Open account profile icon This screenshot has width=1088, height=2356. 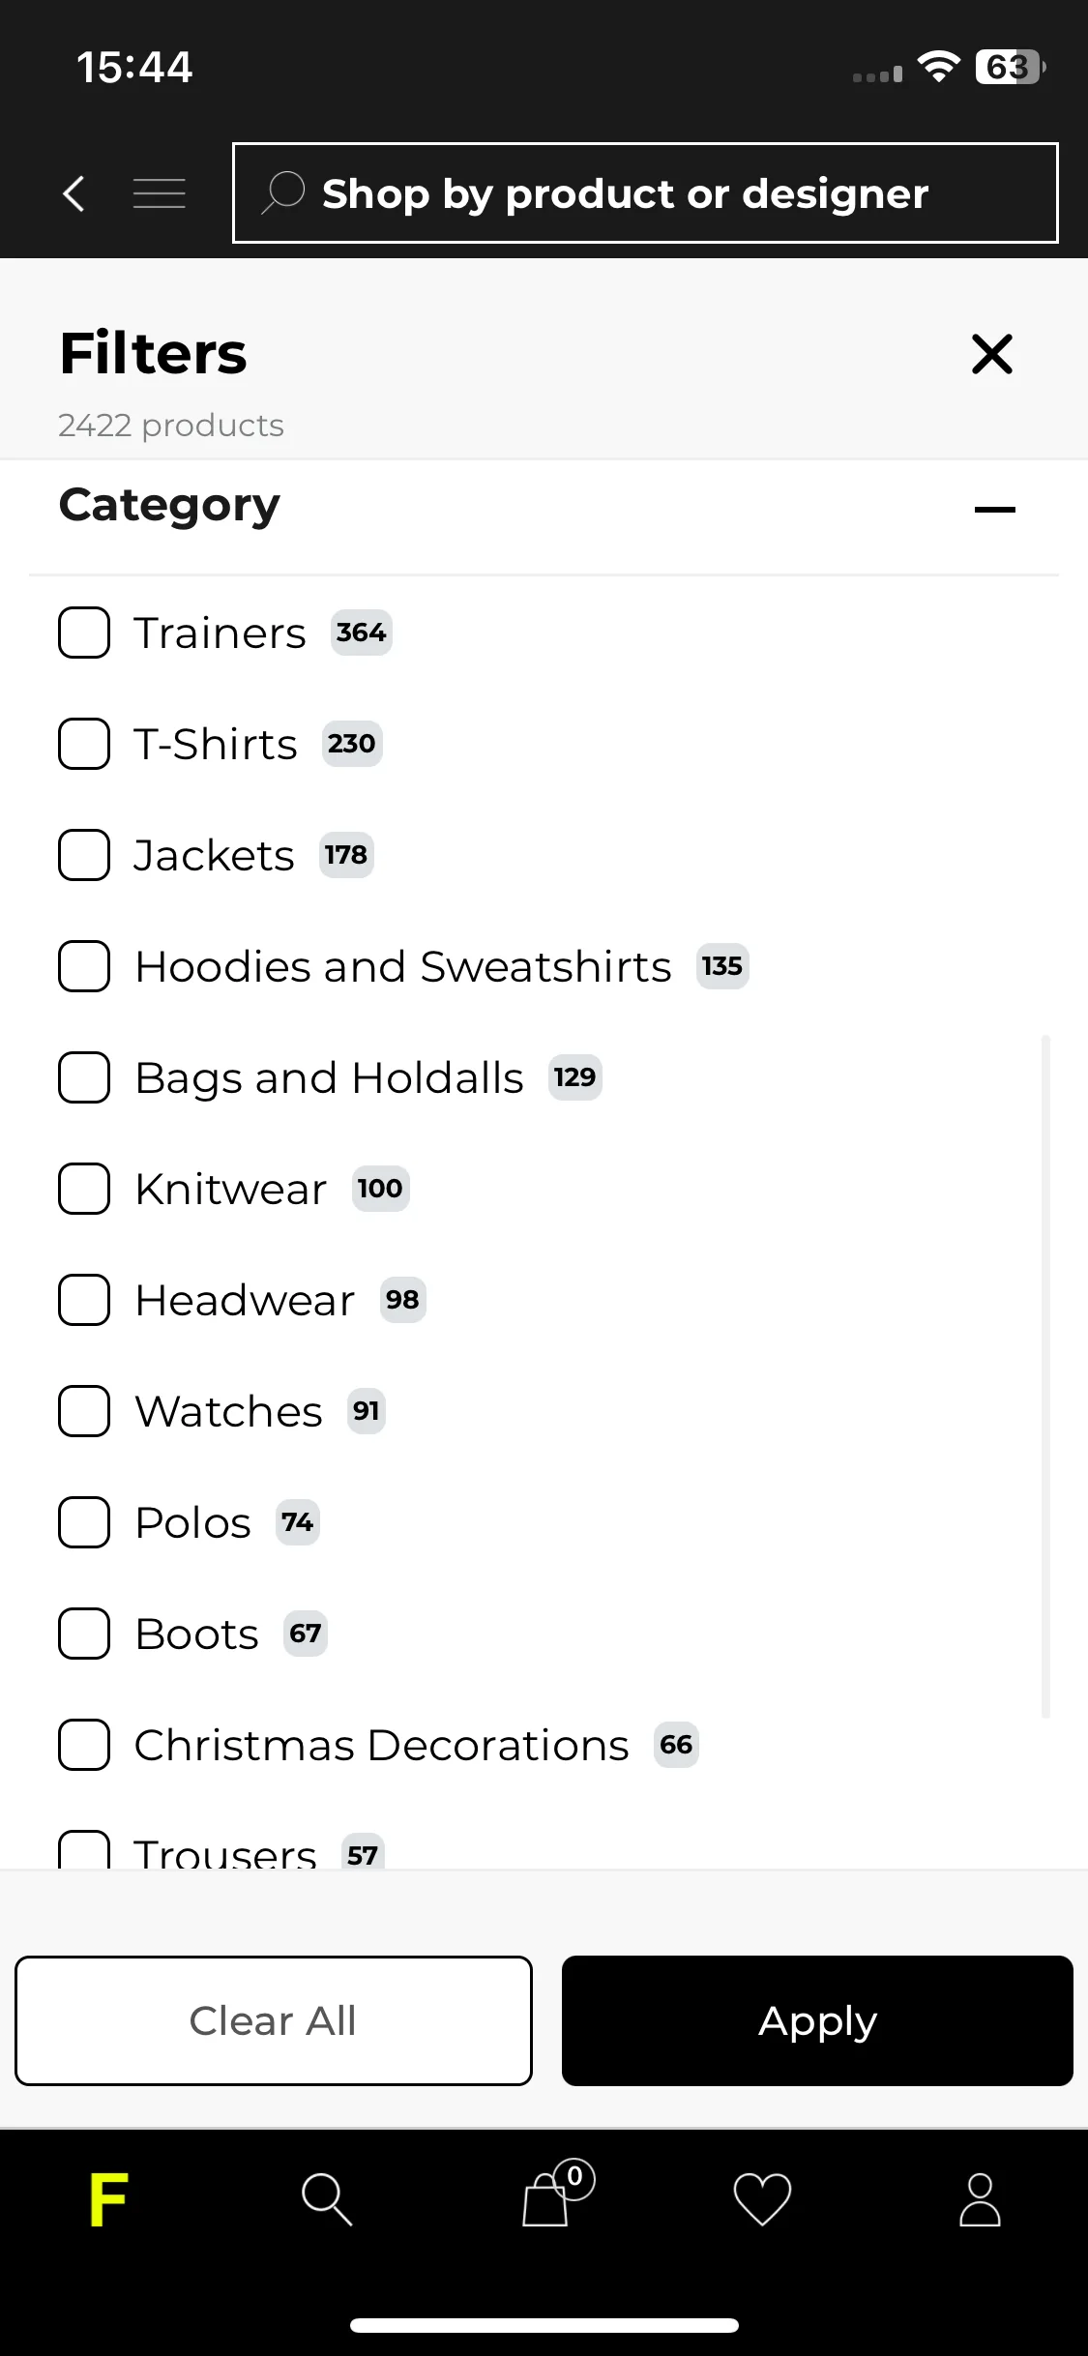click(x=980, y=2200)
